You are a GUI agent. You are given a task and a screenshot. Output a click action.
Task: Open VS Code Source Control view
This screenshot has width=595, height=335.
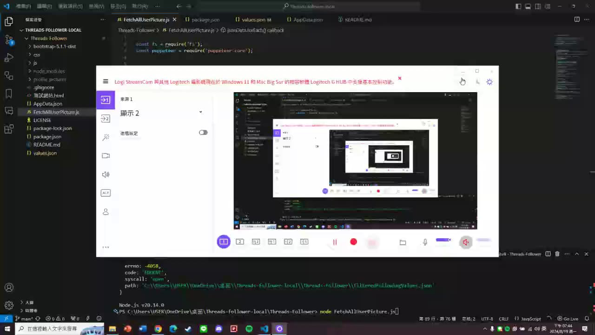9,40
